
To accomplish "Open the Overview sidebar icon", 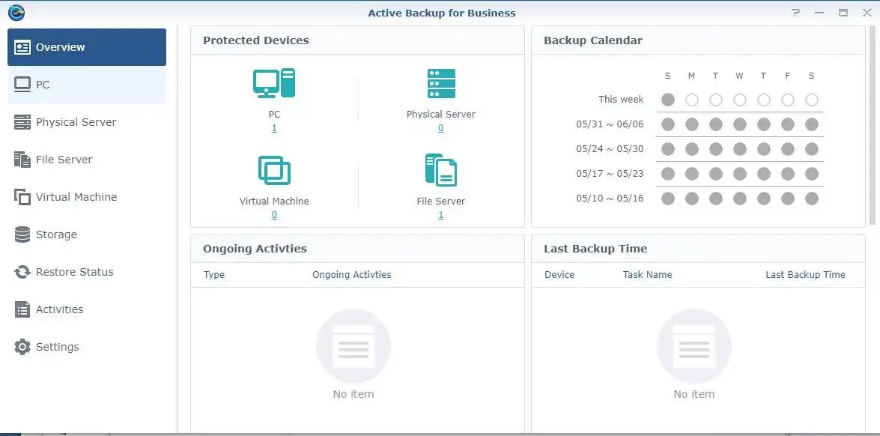I will pyautogui.click(x=22, y=47).
